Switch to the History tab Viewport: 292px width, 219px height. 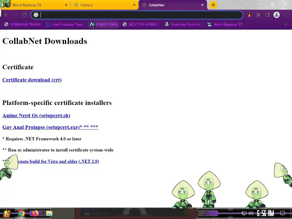coord(104,5)
